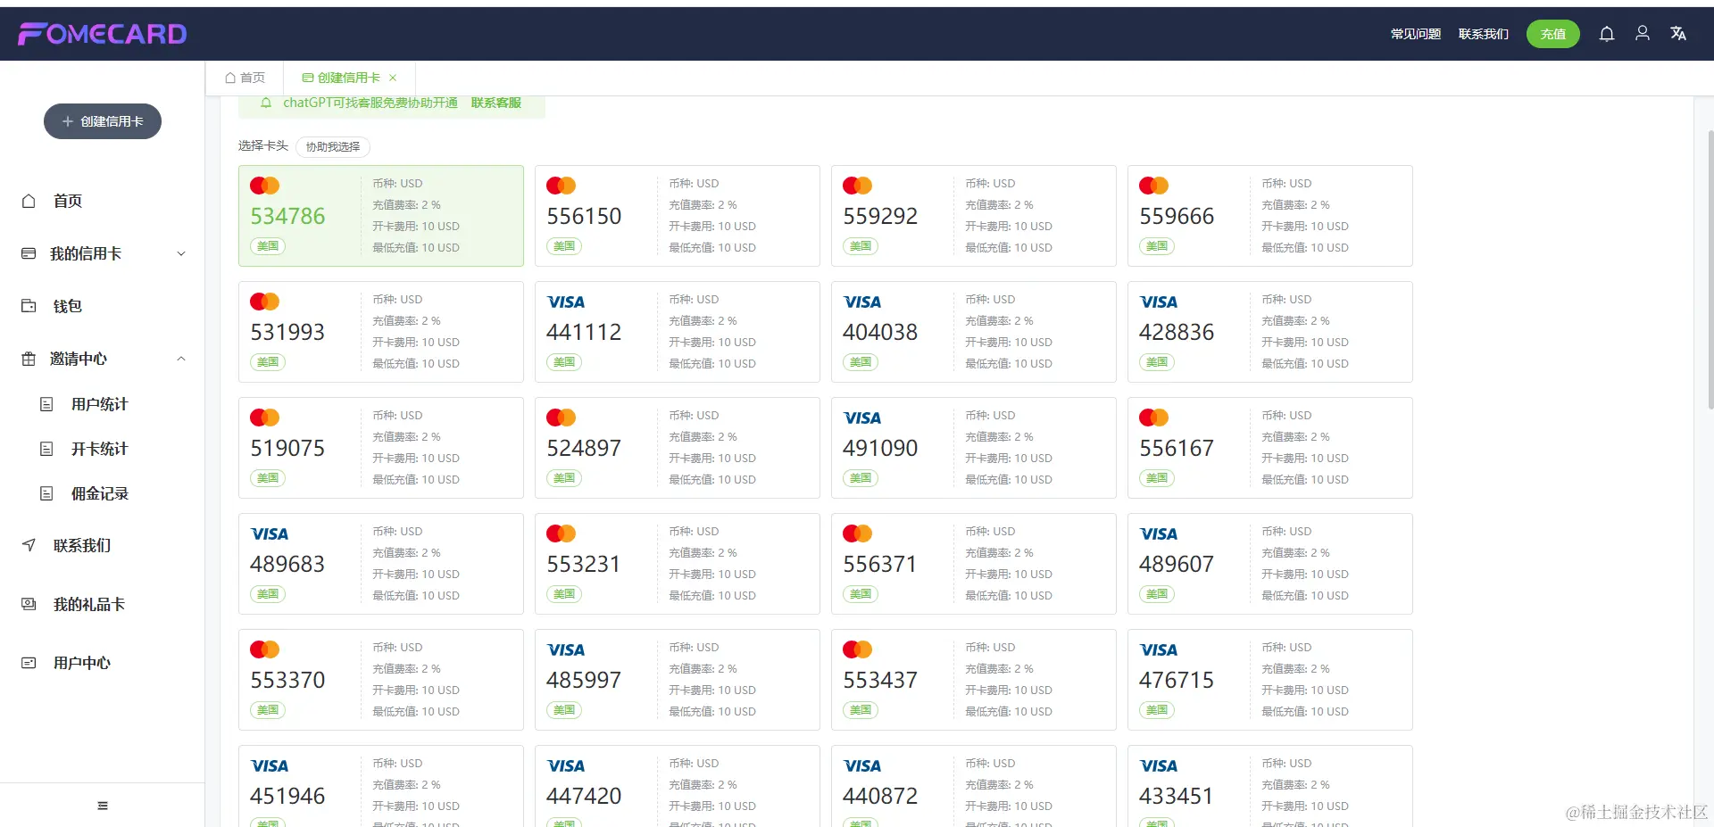Click the home icon in sidebar
This screenshot has width=1714, height=827.
click(29, 201)
